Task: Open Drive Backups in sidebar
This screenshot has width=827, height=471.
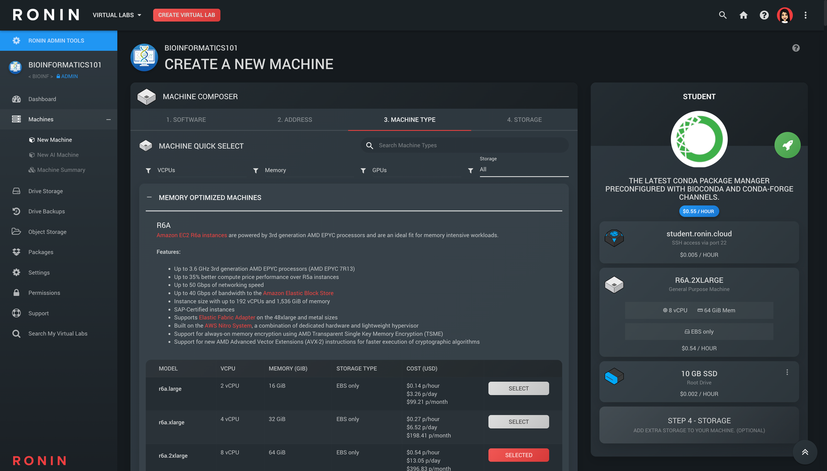Action: [x=46, y=212]
